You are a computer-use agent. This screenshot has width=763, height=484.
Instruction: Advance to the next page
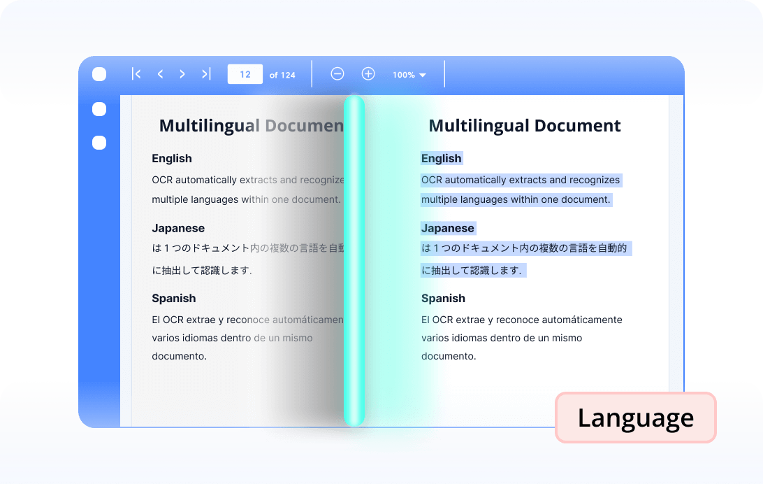tap(182, 73)
